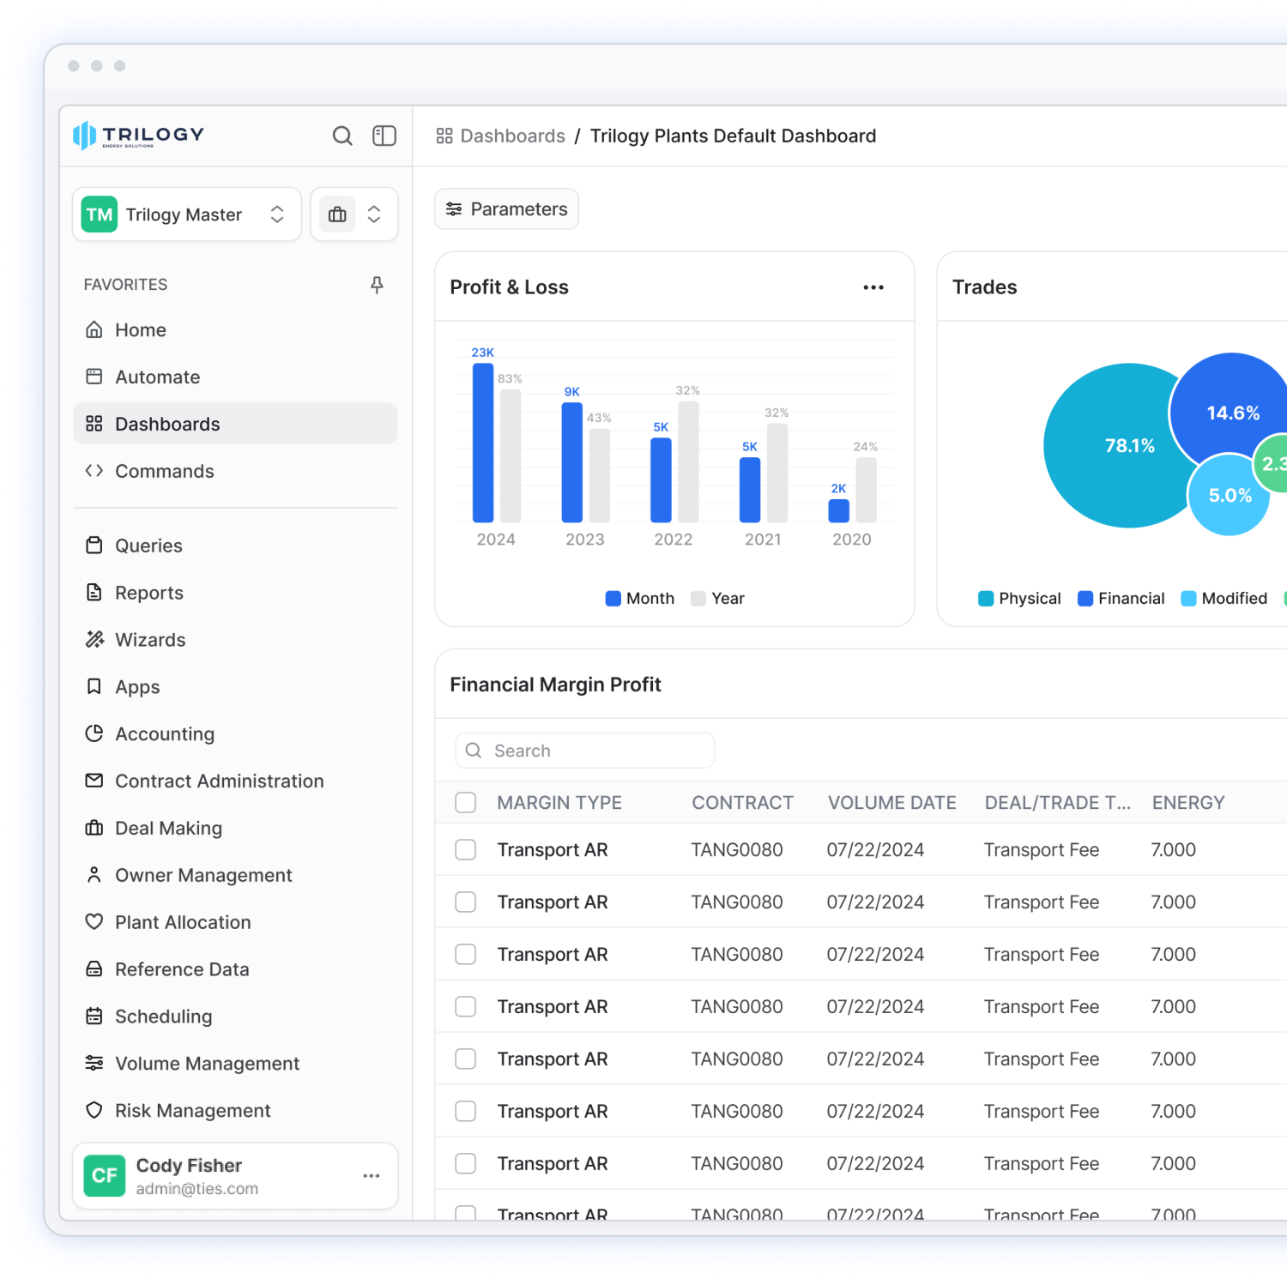Click the Dashboards grid icon in breadcrumb
This screenshot has height=1279, width=1287.
(444, 136)
